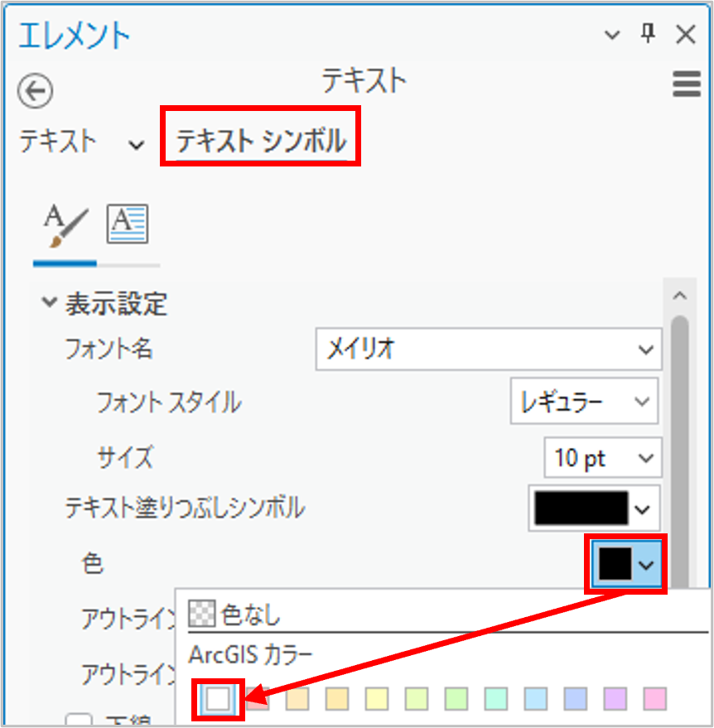
Task: Open the pane options chevron in title bar
Action: [612, 35]
